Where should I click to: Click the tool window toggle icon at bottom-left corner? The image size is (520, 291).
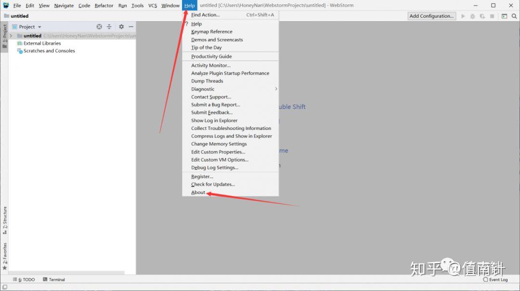pos(5,287)
